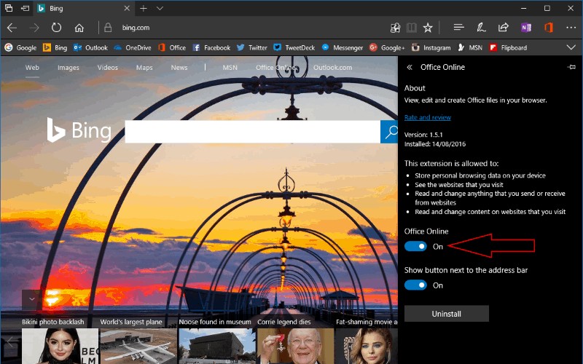Open Flipboard favorite in favorites bar
Viewport: 583px width, 364px height.
click(508, 47)
